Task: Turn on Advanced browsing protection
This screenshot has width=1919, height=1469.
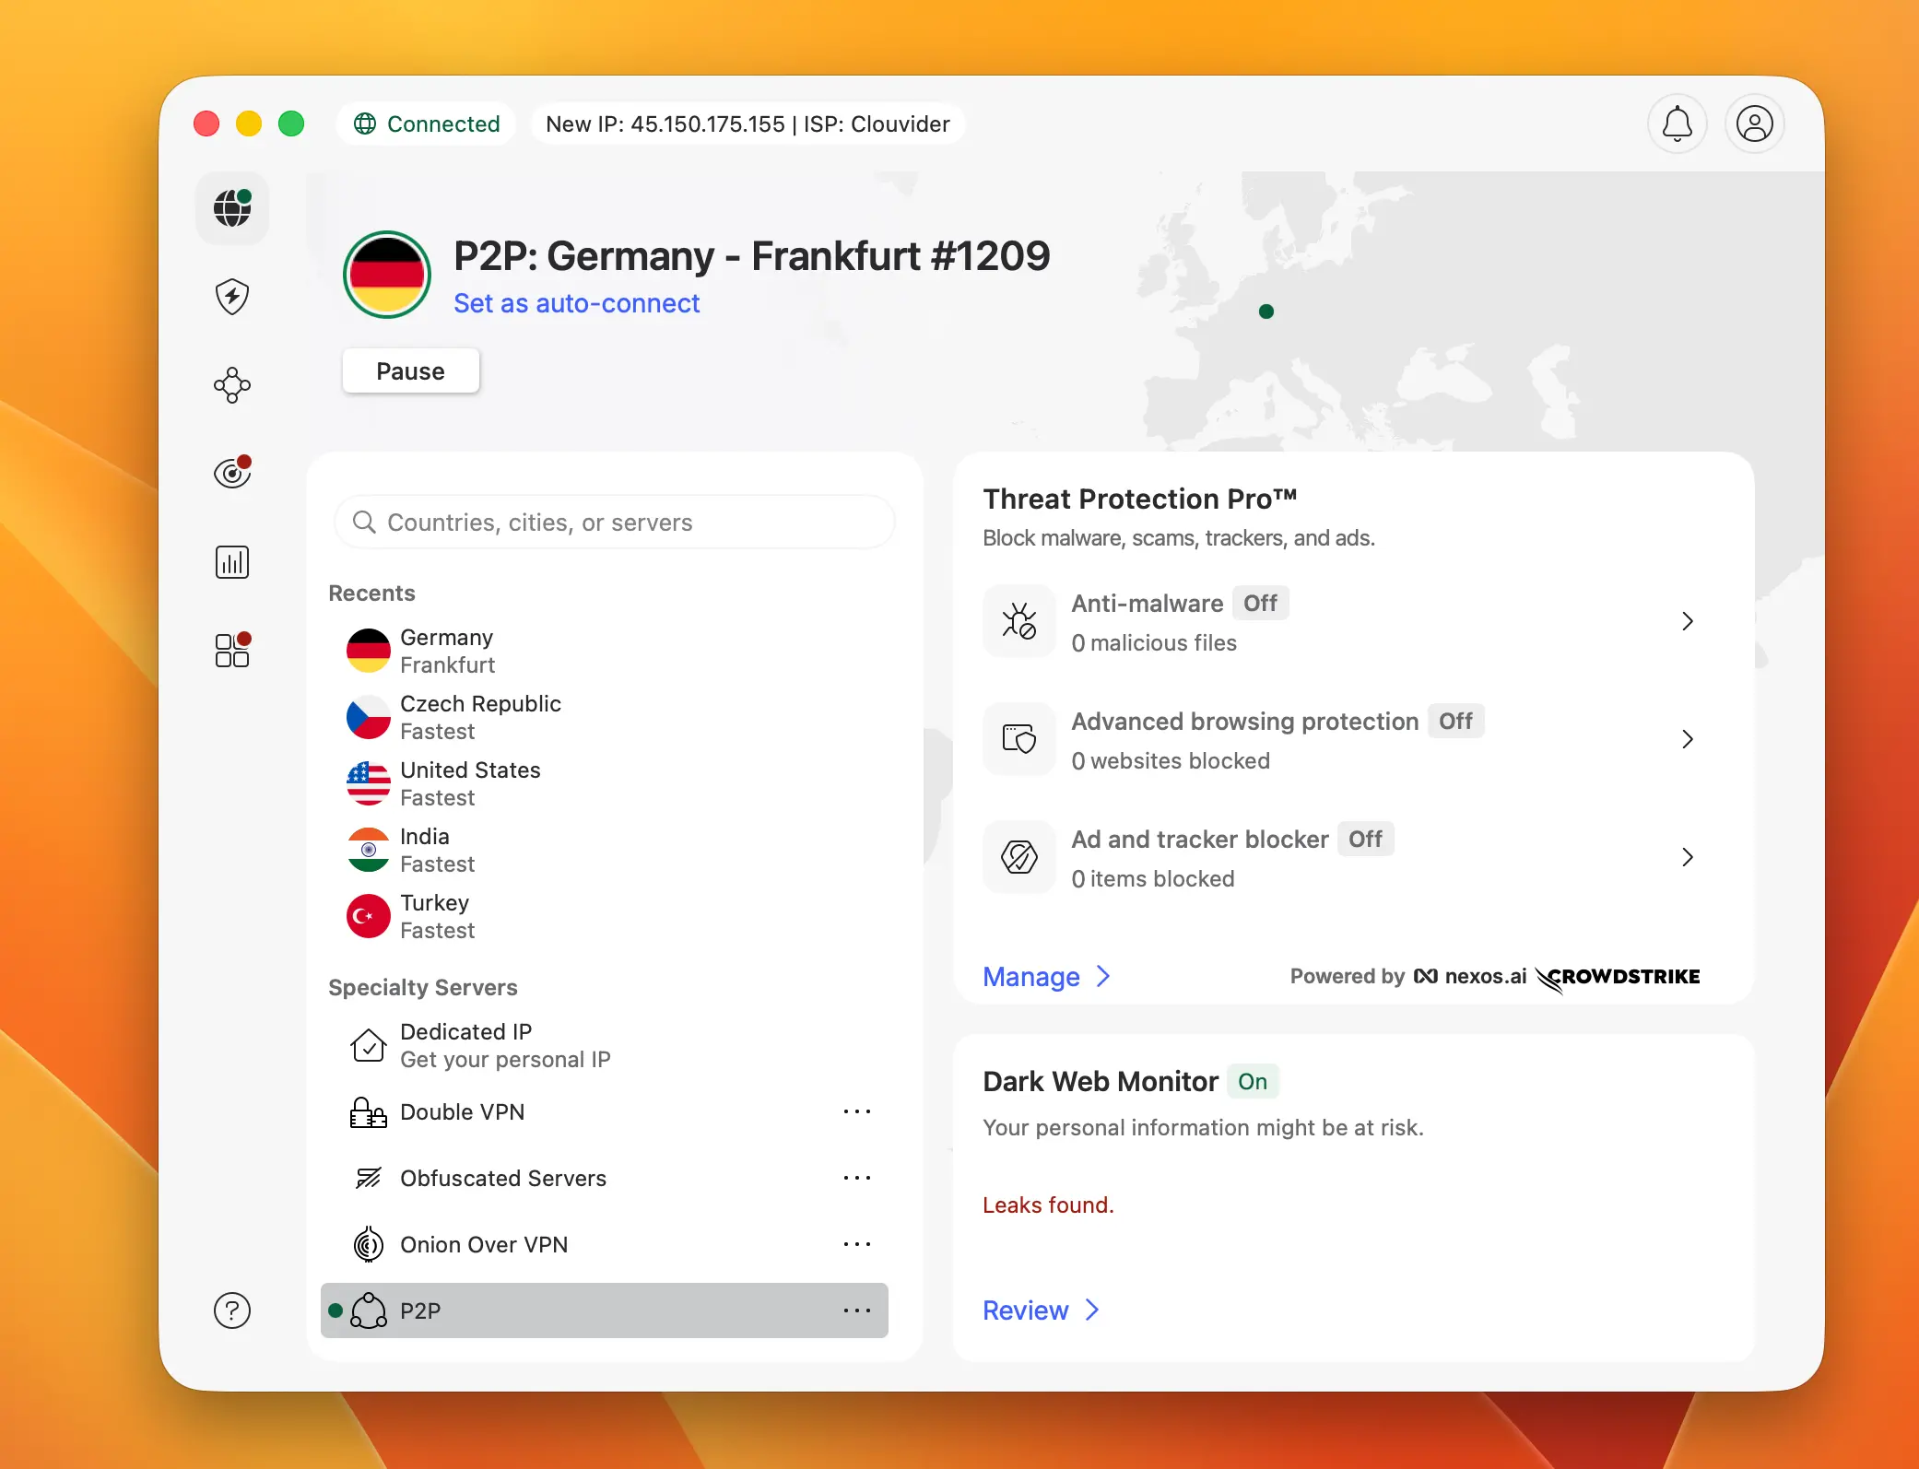Action: [1455, 721]
